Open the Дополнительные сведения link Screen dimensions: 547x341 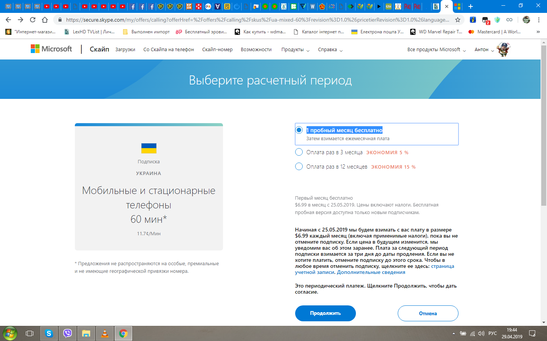click(371, 272)
